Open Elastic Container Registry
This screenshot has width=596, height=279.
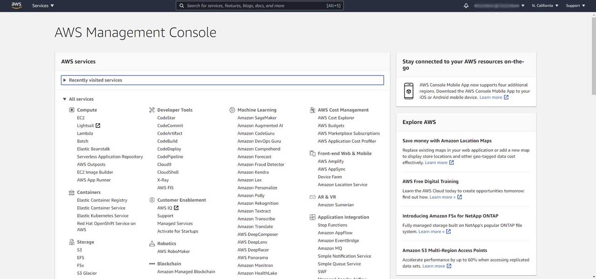(102, 200)
